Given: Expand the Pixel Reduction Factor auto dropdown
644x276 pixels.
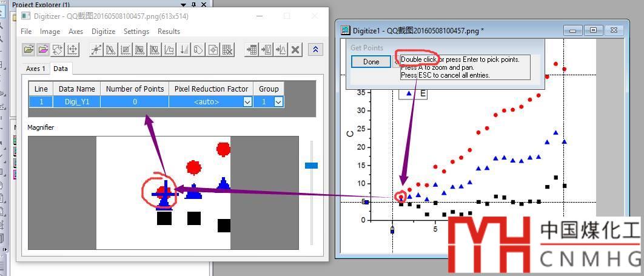Looking at the screenshot, I should coord(247,102).
